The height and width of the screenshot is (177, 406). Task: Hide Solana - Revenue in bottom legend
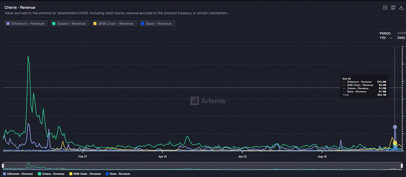[51, 174]
